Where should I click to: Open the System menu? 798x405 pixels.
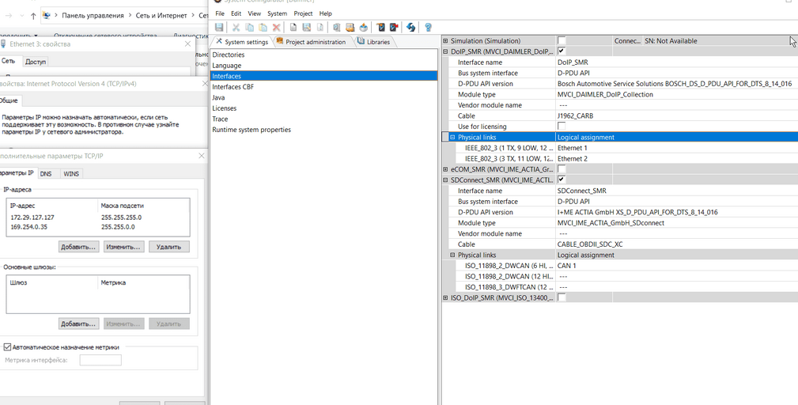pos(278,13)
